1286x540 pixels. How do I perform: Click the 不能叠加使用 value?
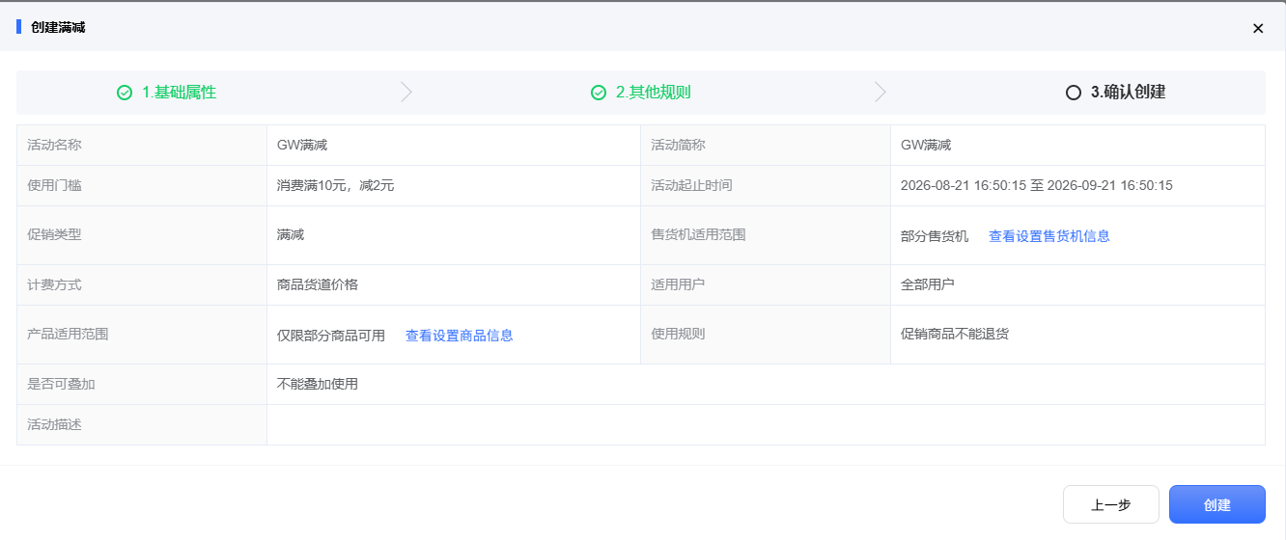(x=318, y=384)
